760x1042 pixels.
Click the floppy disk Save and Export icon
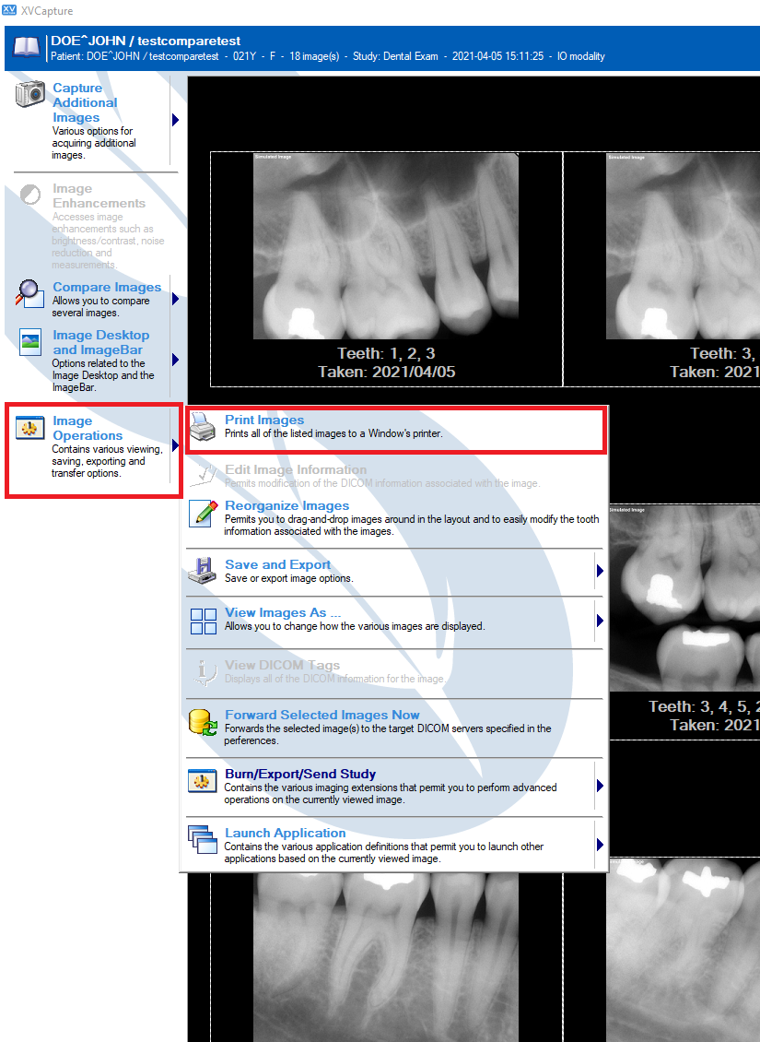click(203, 571)
